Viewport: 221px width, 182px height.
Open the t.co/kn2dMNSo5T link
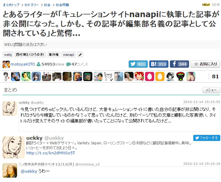click(x=51, y=153)
